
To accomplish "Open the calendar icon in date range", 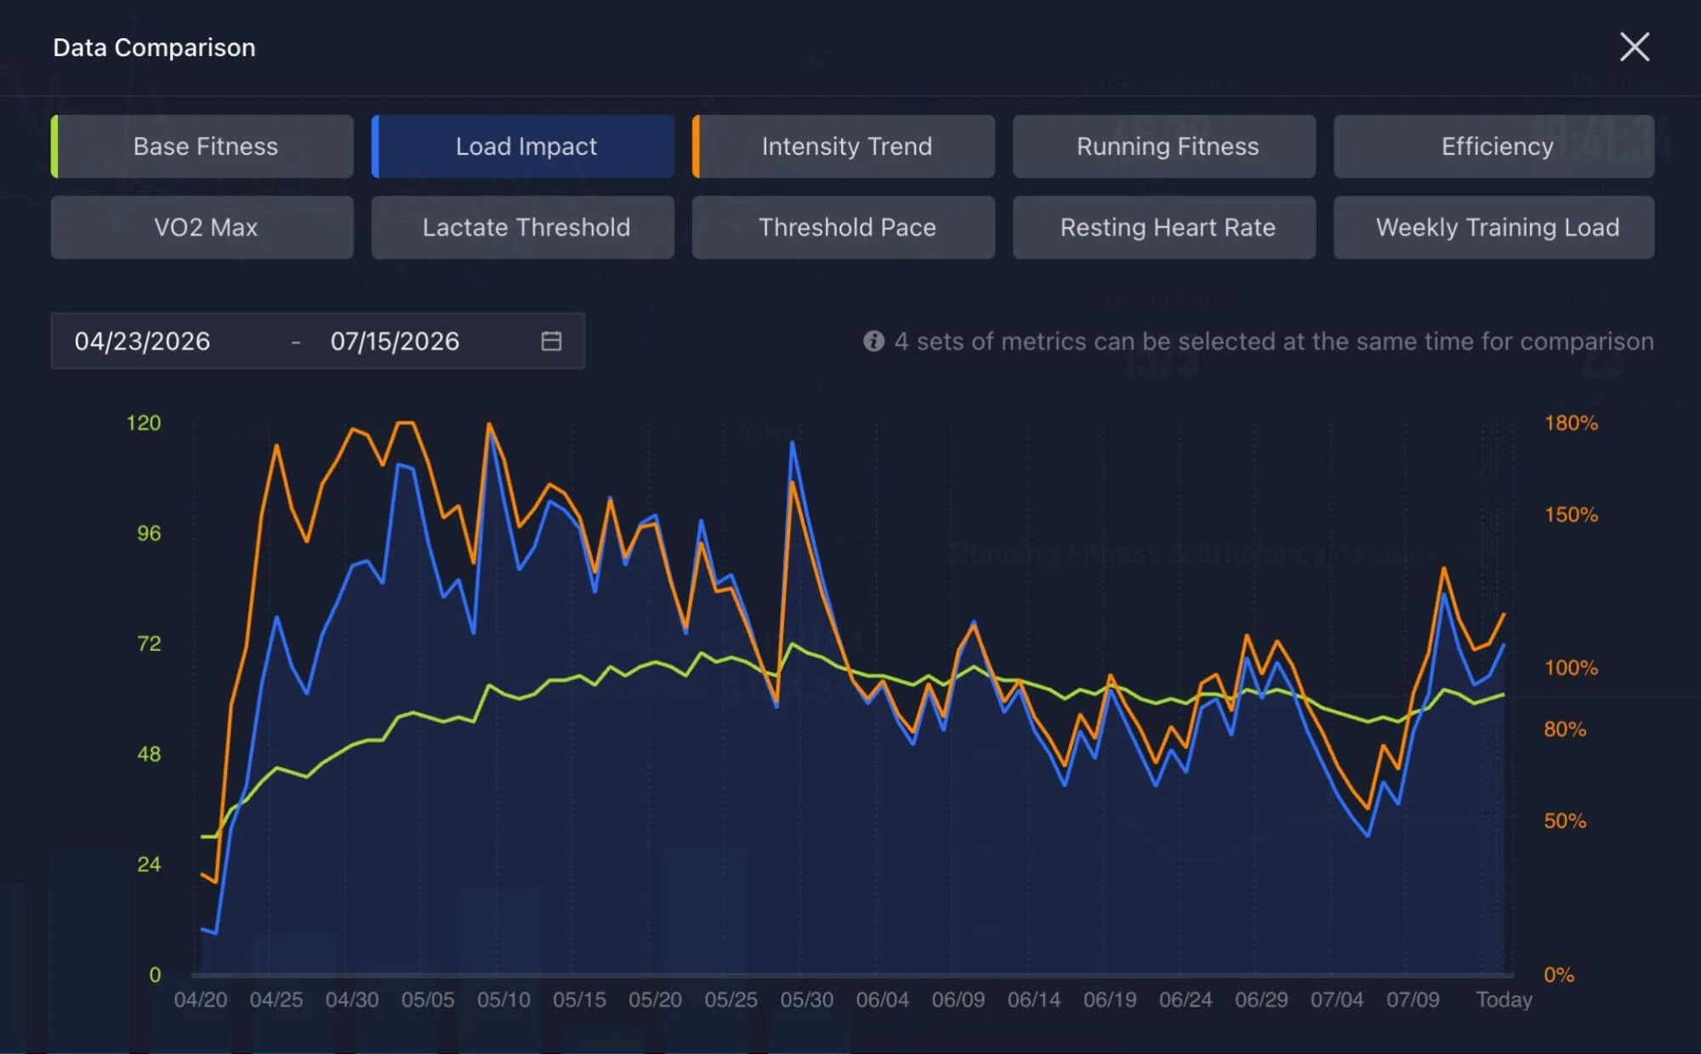I will pos(551,341).
